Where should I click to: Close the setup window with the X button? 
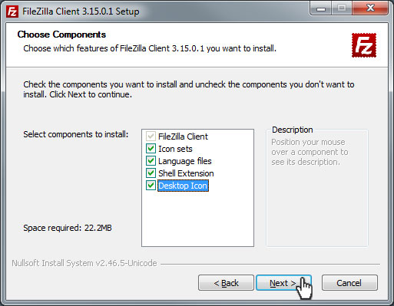tap(370, 8)
